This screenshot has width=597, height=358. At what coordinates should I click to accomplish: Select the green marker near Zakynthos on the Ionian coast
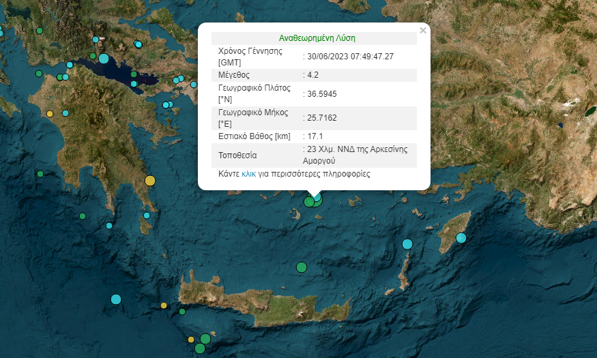39,74
